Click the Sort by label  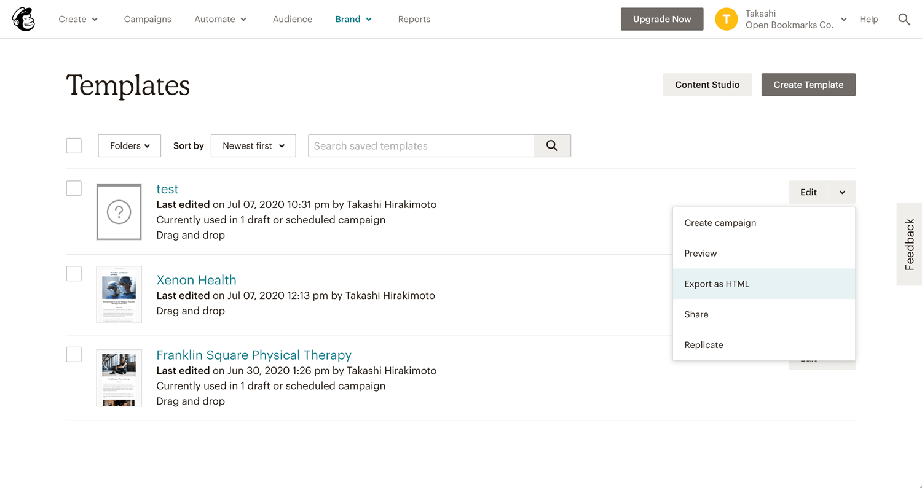[189, 145]
